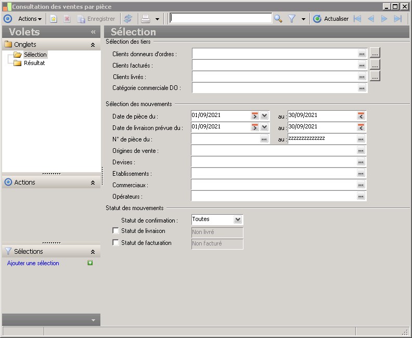Click the search magnifier icon in toolbar
412x338 pixels.
278,19
